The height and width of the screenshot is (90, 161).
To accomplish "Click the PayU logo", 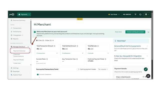I will click(12, 14).
